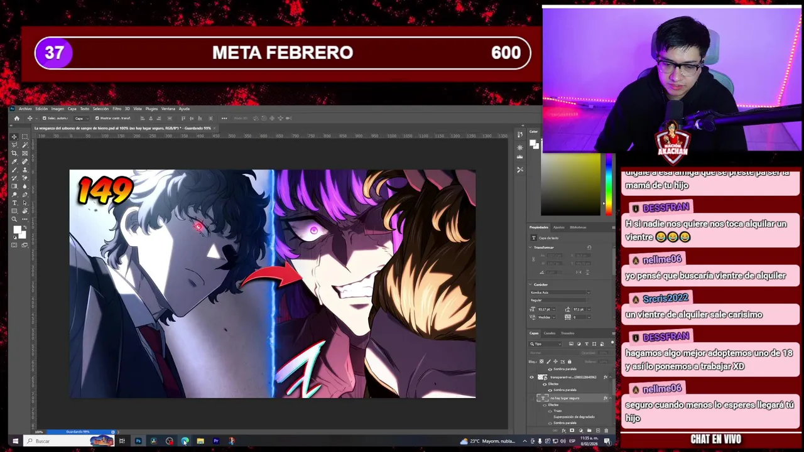This screenshot has width=804, height=452.
Task: Filter layers by type layers (T icon)
Action: (x=587, y=344)
